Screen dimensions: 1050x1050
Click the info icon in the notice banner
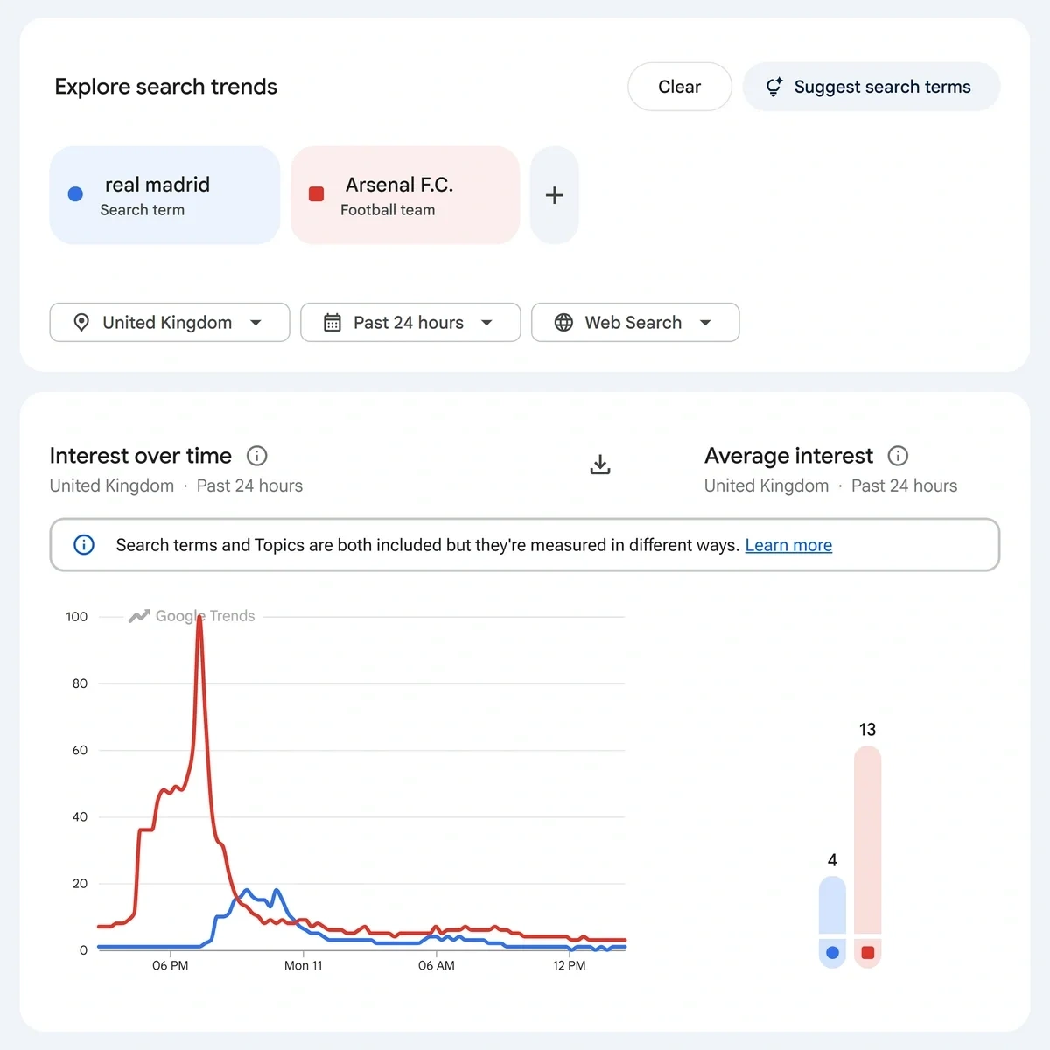click(84, 545)
